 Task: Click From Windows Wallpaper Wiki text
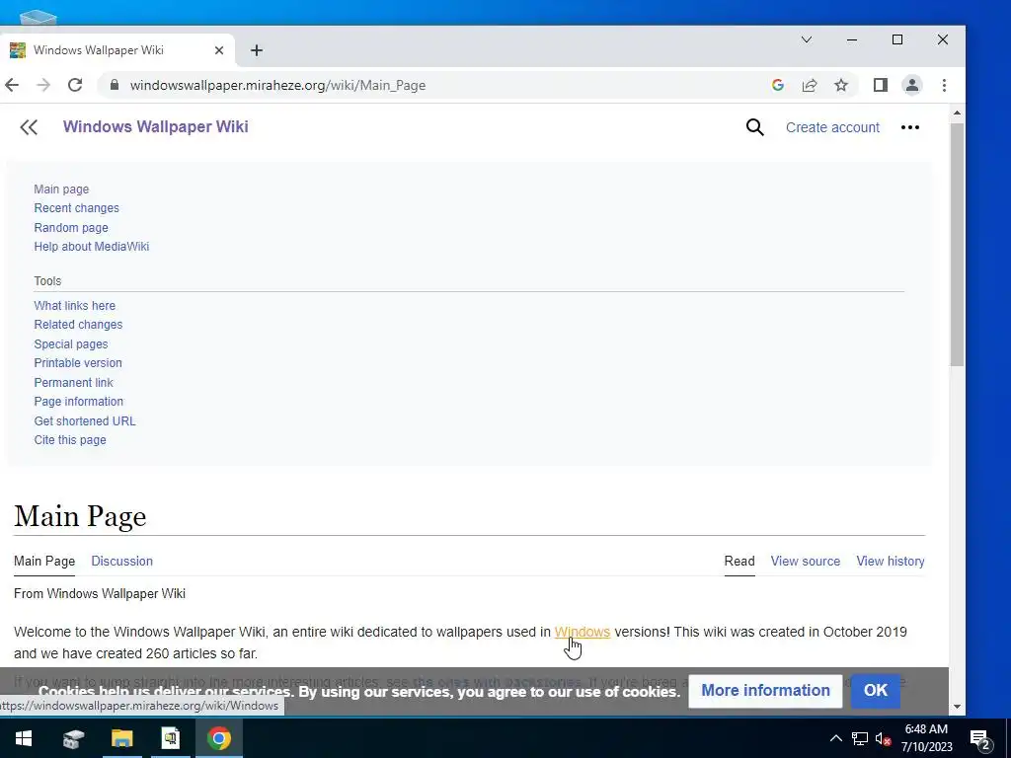tap(100, 593)
